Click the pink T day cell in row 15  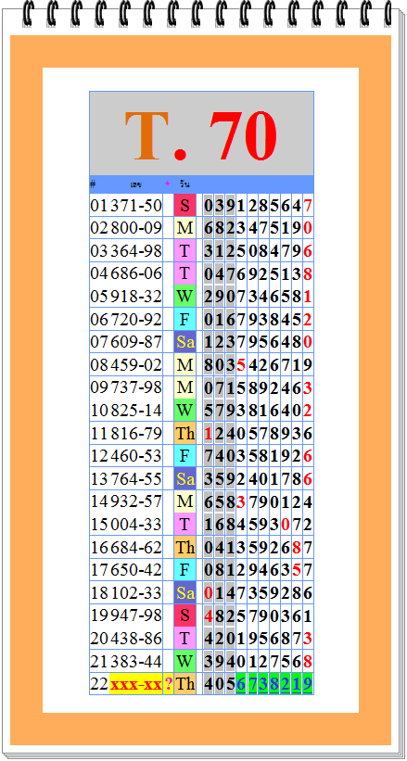(185, 524)
